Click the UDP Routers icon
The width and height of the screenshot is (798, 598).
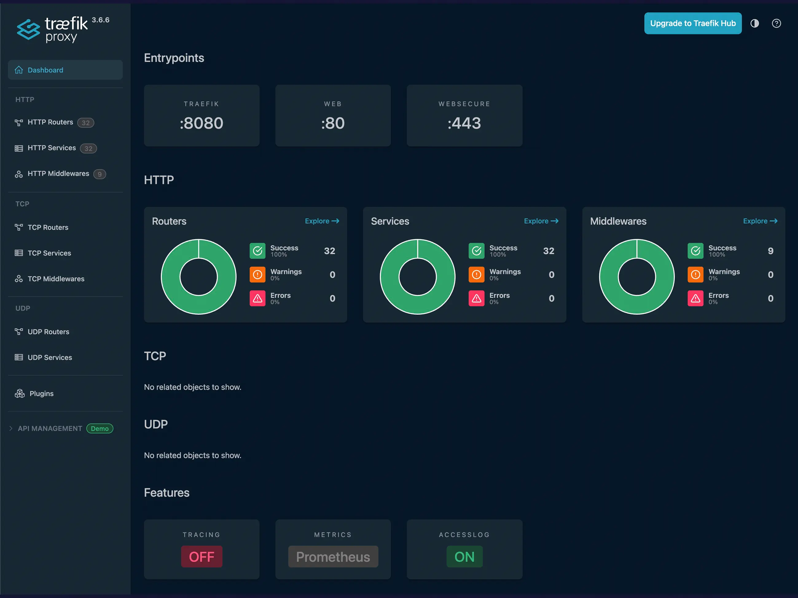tap(19, 331)
